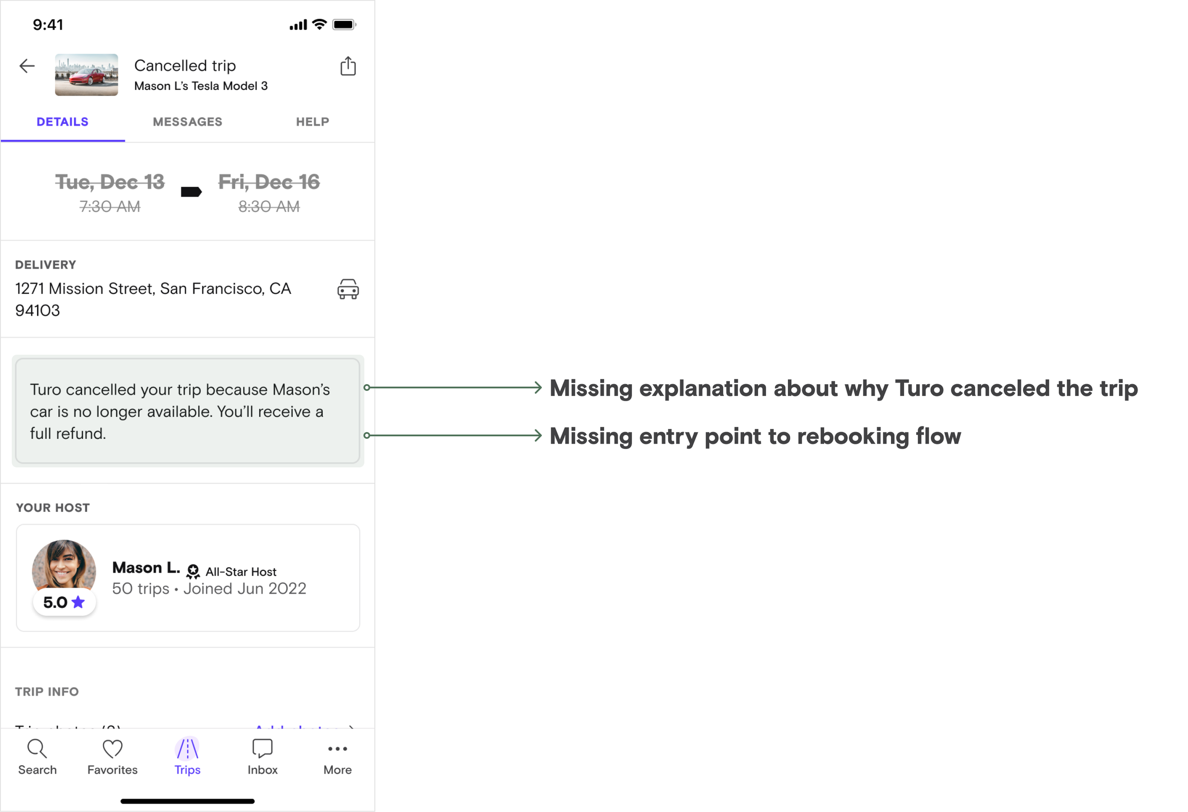
Task: Tap the 5.0 star rating badge
Action: pos(64,603)
